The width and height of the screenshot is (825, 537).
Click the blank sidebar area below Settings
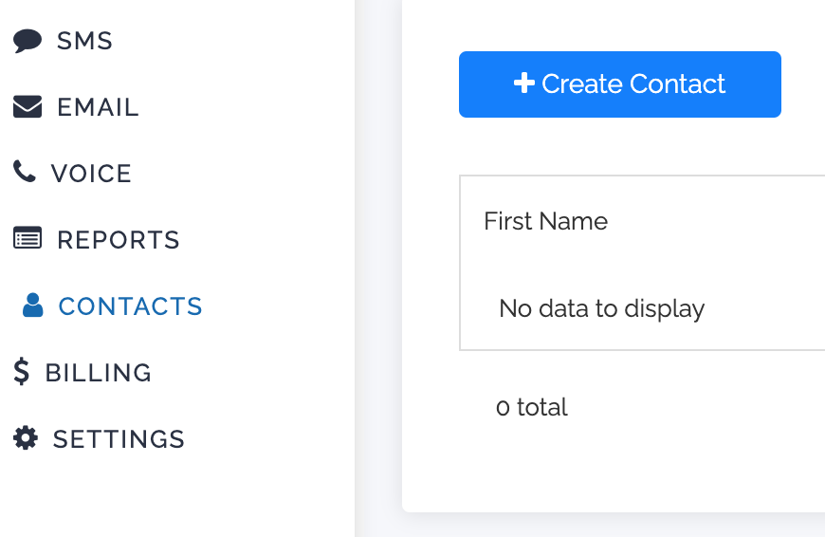tap(171, 498)
